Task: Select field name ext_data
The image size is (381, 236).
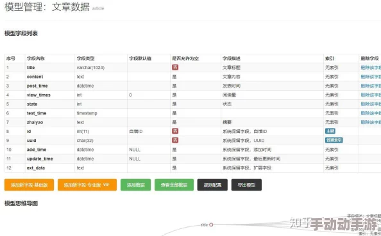Action: click(x=36, y=168)
